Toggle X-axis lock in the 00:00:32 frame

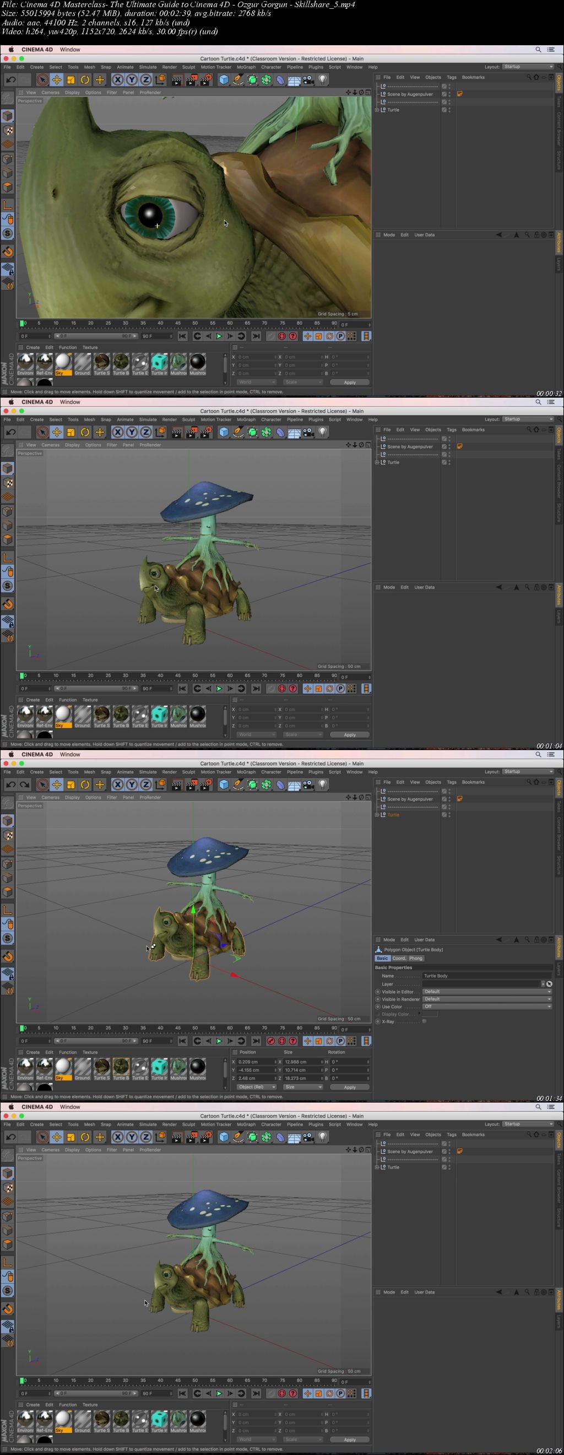(117, 80)
